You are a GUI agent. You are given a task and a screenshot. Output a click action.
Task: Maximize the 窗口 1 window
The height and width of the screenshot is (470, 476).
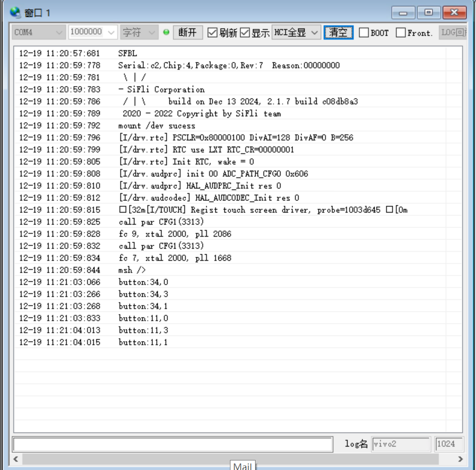pyautogui.click(x=429, y=13)
